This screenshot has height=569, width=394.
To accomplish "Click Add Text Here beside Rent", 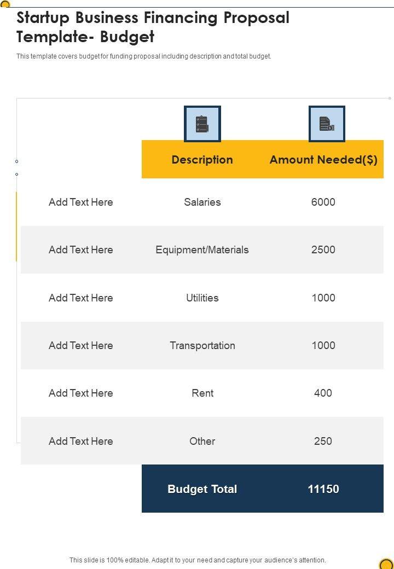I will tap(81, 393).
